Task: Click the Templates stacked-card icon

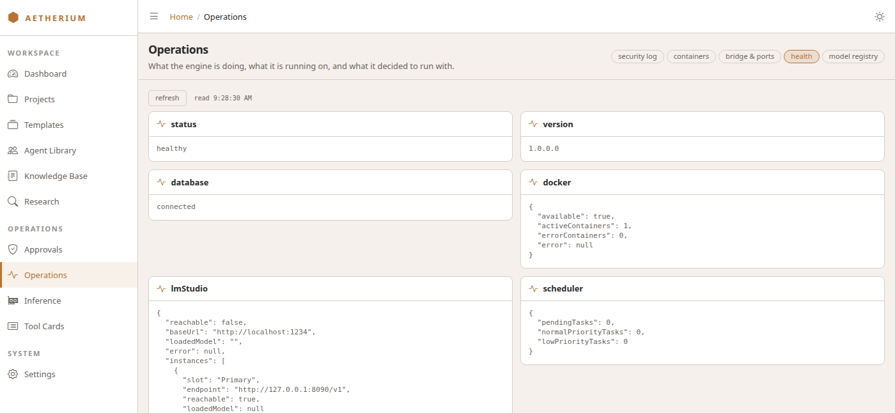Action: [x=13, y=125]
